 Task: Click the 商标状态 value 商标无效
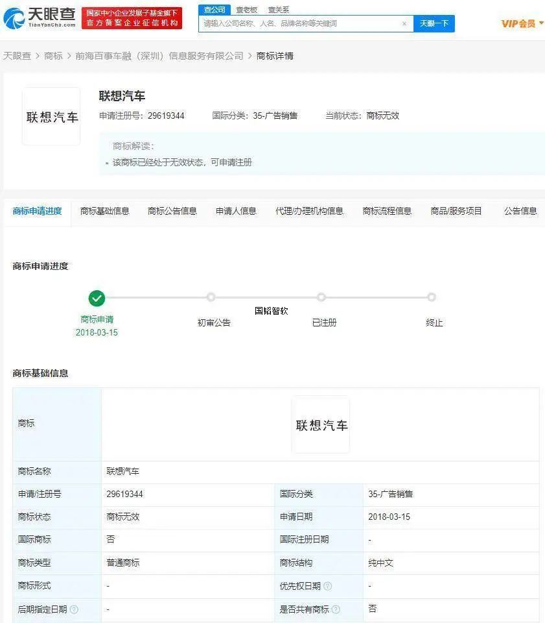tap(122, 517)
